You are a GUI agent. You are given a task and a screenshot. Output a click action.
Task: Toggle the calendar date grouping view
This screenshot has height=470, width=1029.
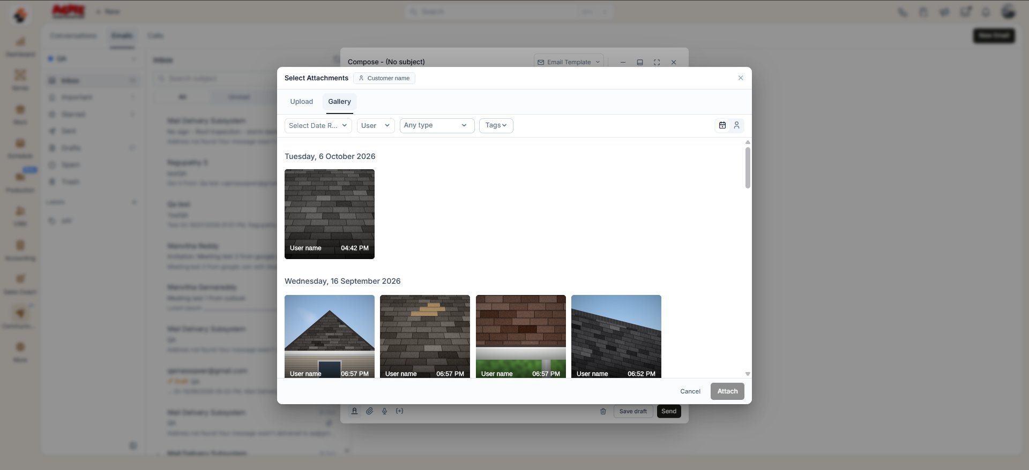(722, 125)
